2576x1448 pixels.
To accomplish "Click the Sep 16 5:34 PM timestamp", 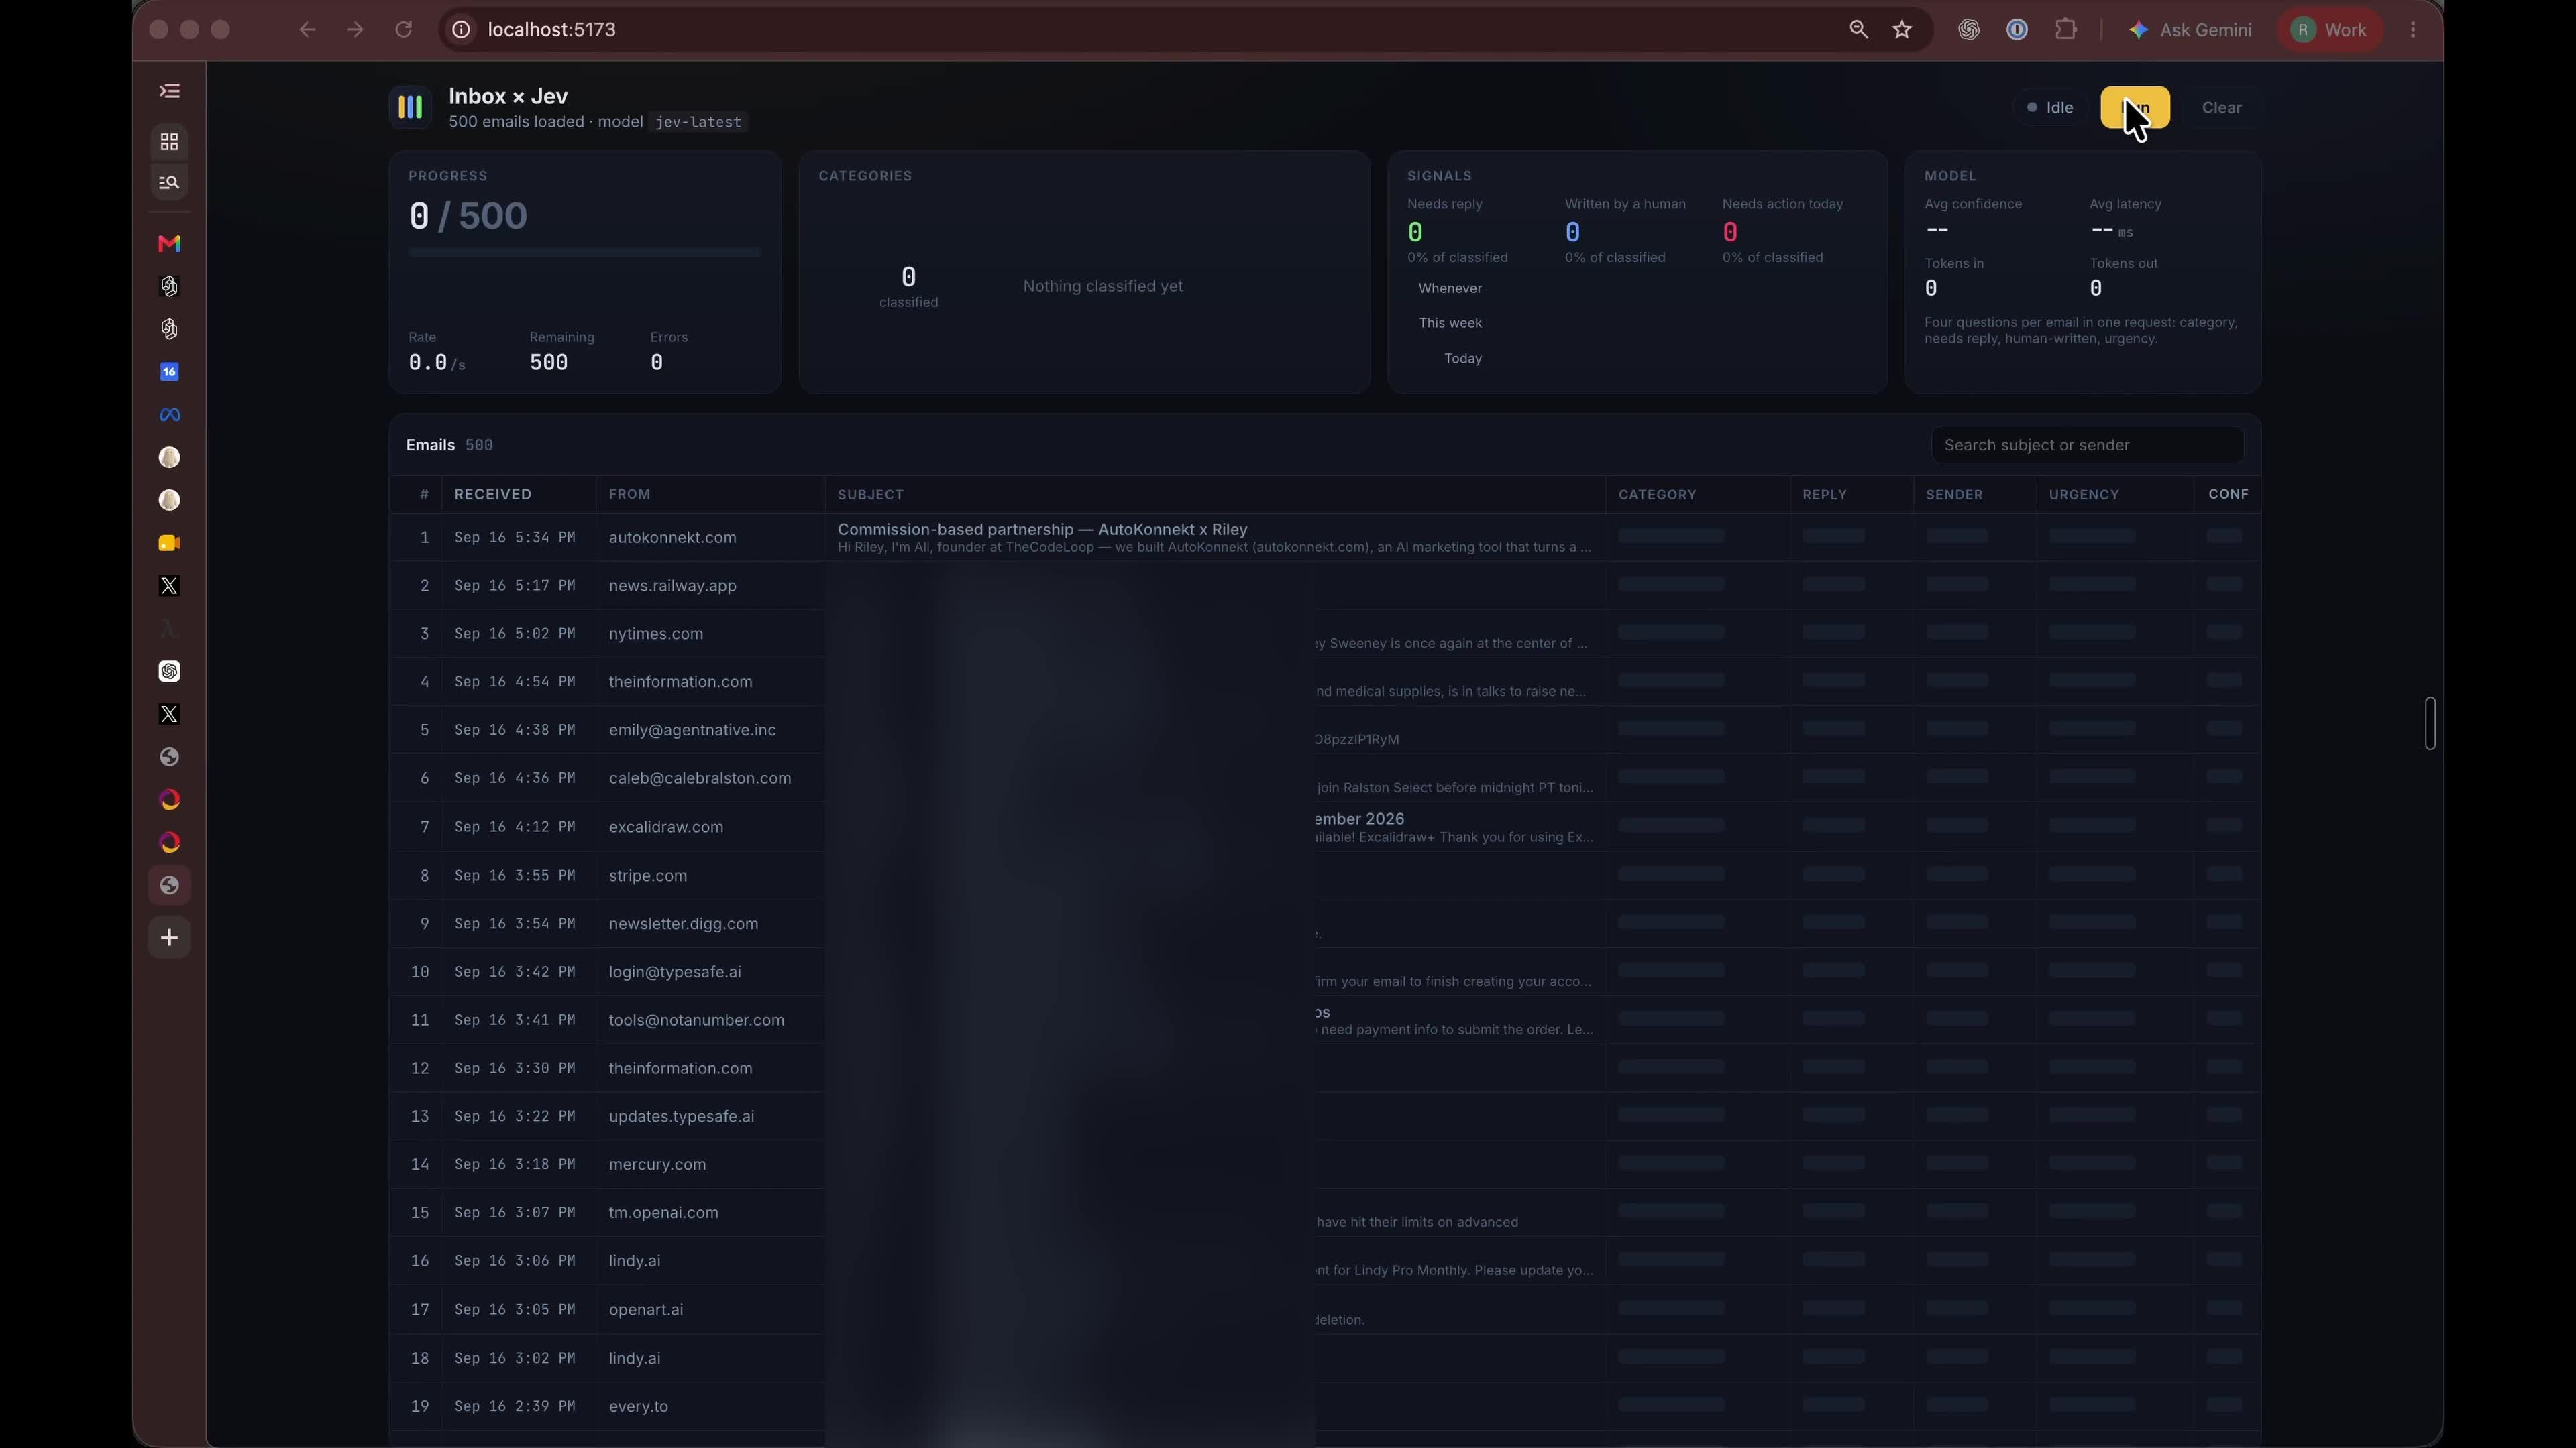I will click(514, 538).
